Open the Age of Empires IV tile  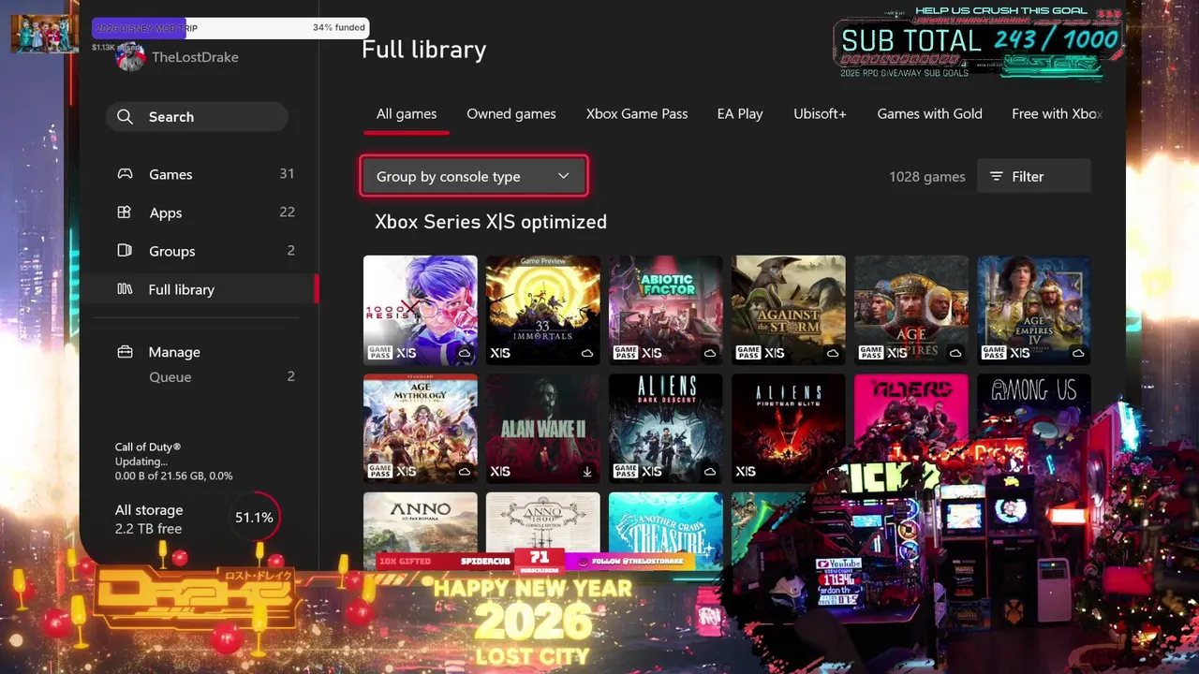tap(1034, 310)
